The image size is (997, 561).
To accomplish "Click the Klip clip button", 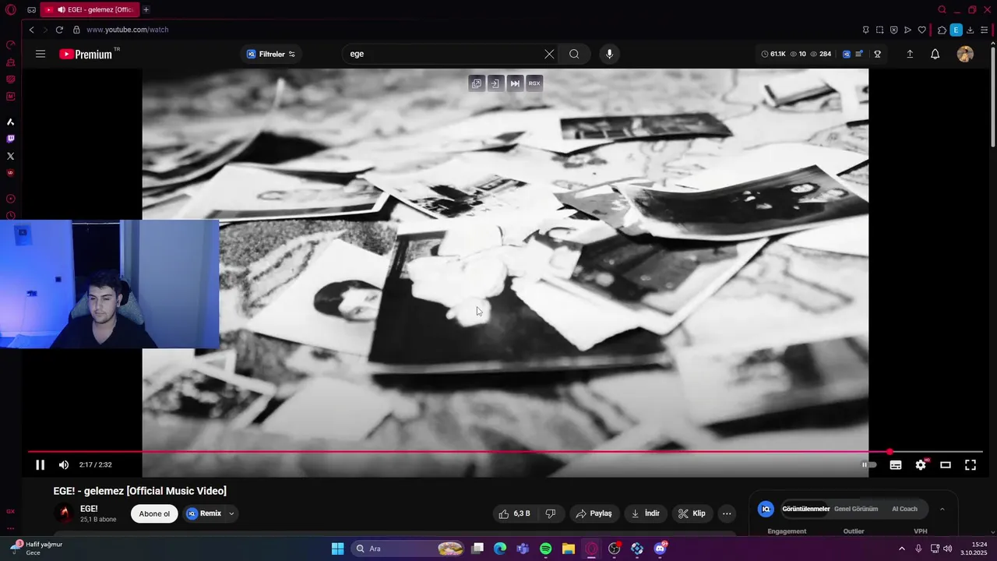I will 692,513.
